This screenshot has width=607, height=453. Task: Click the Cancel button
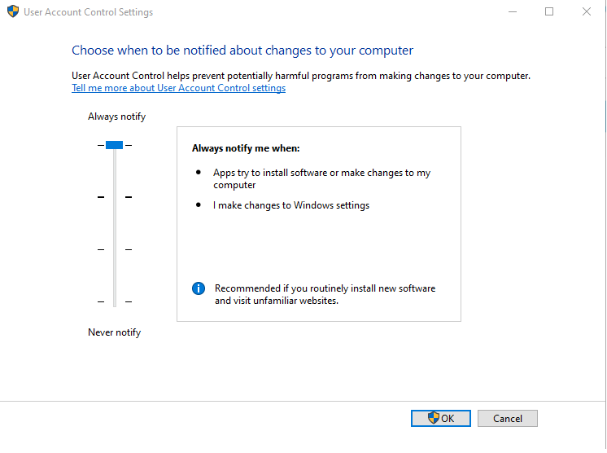tap(507, 418)
